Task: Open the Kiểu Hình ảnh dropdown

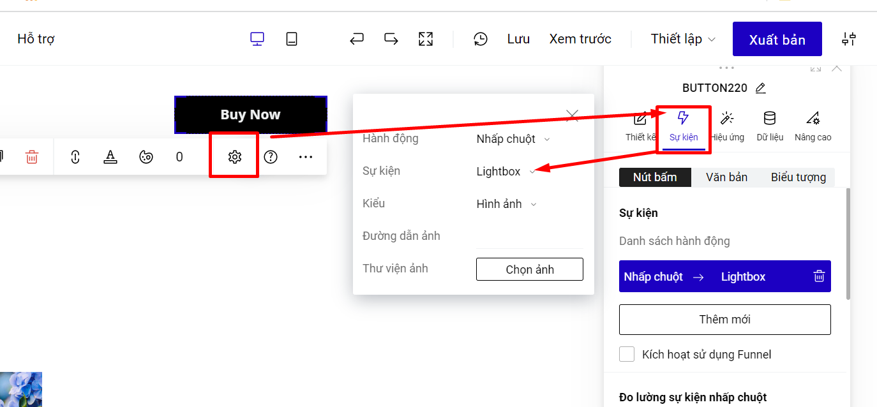Action: click(506, 204)
